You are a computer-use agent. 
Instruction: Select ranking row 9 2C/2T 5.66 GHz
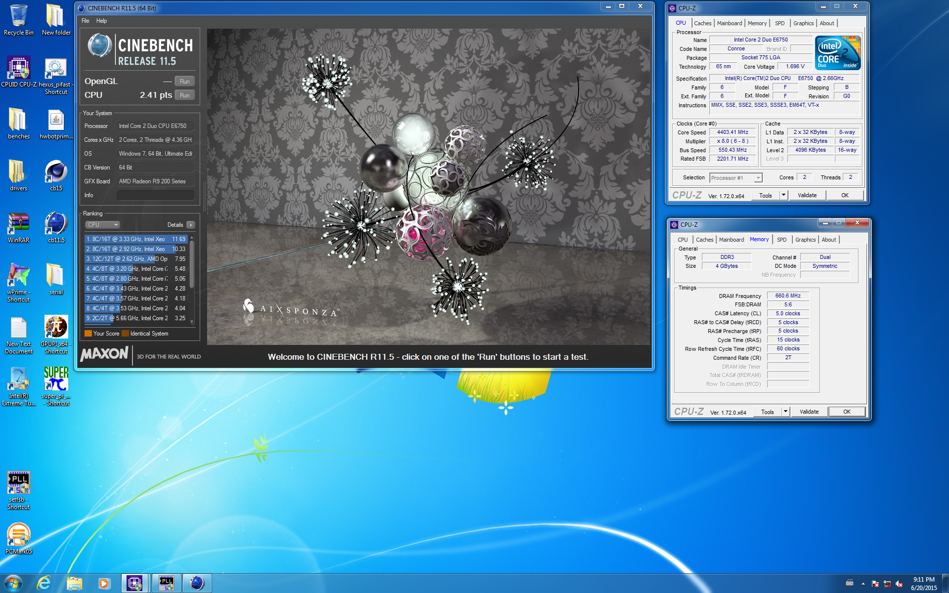pos(136,318)
